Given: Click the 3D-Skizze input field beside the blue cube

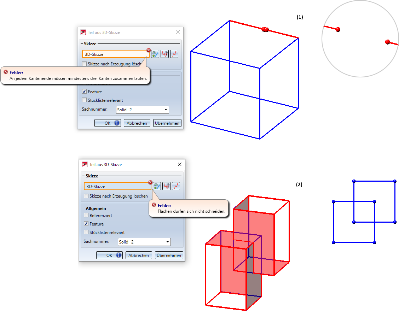Looking at the screenshot, I should coord(116,54).
